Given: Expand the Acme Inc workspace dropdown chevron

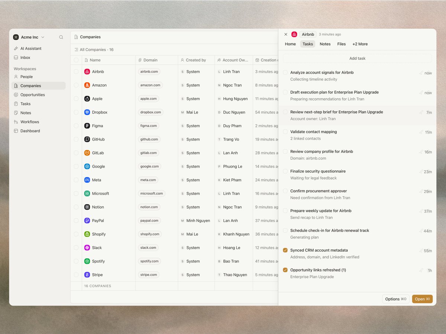Looking at the screenshot, I should pos(43,37).
